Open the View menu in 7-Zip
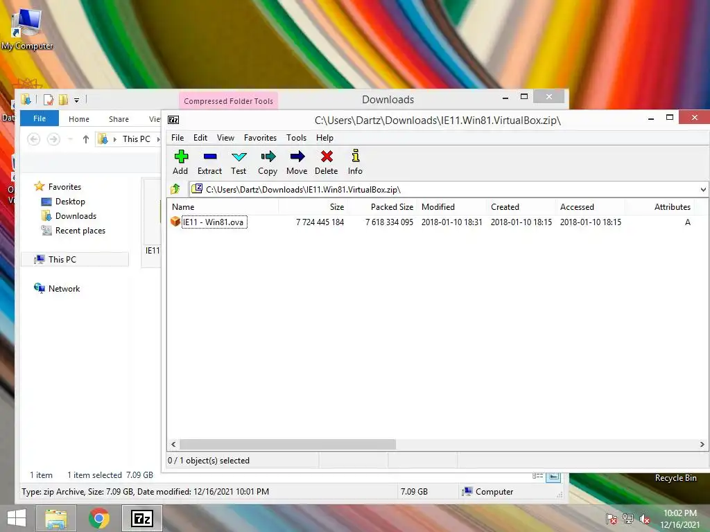The width and height of the screenshot is (710, 532). [x=225, y=138]
